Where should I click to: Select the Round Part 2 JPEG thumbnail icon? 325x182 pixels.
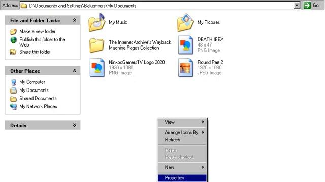coord(185,67)
